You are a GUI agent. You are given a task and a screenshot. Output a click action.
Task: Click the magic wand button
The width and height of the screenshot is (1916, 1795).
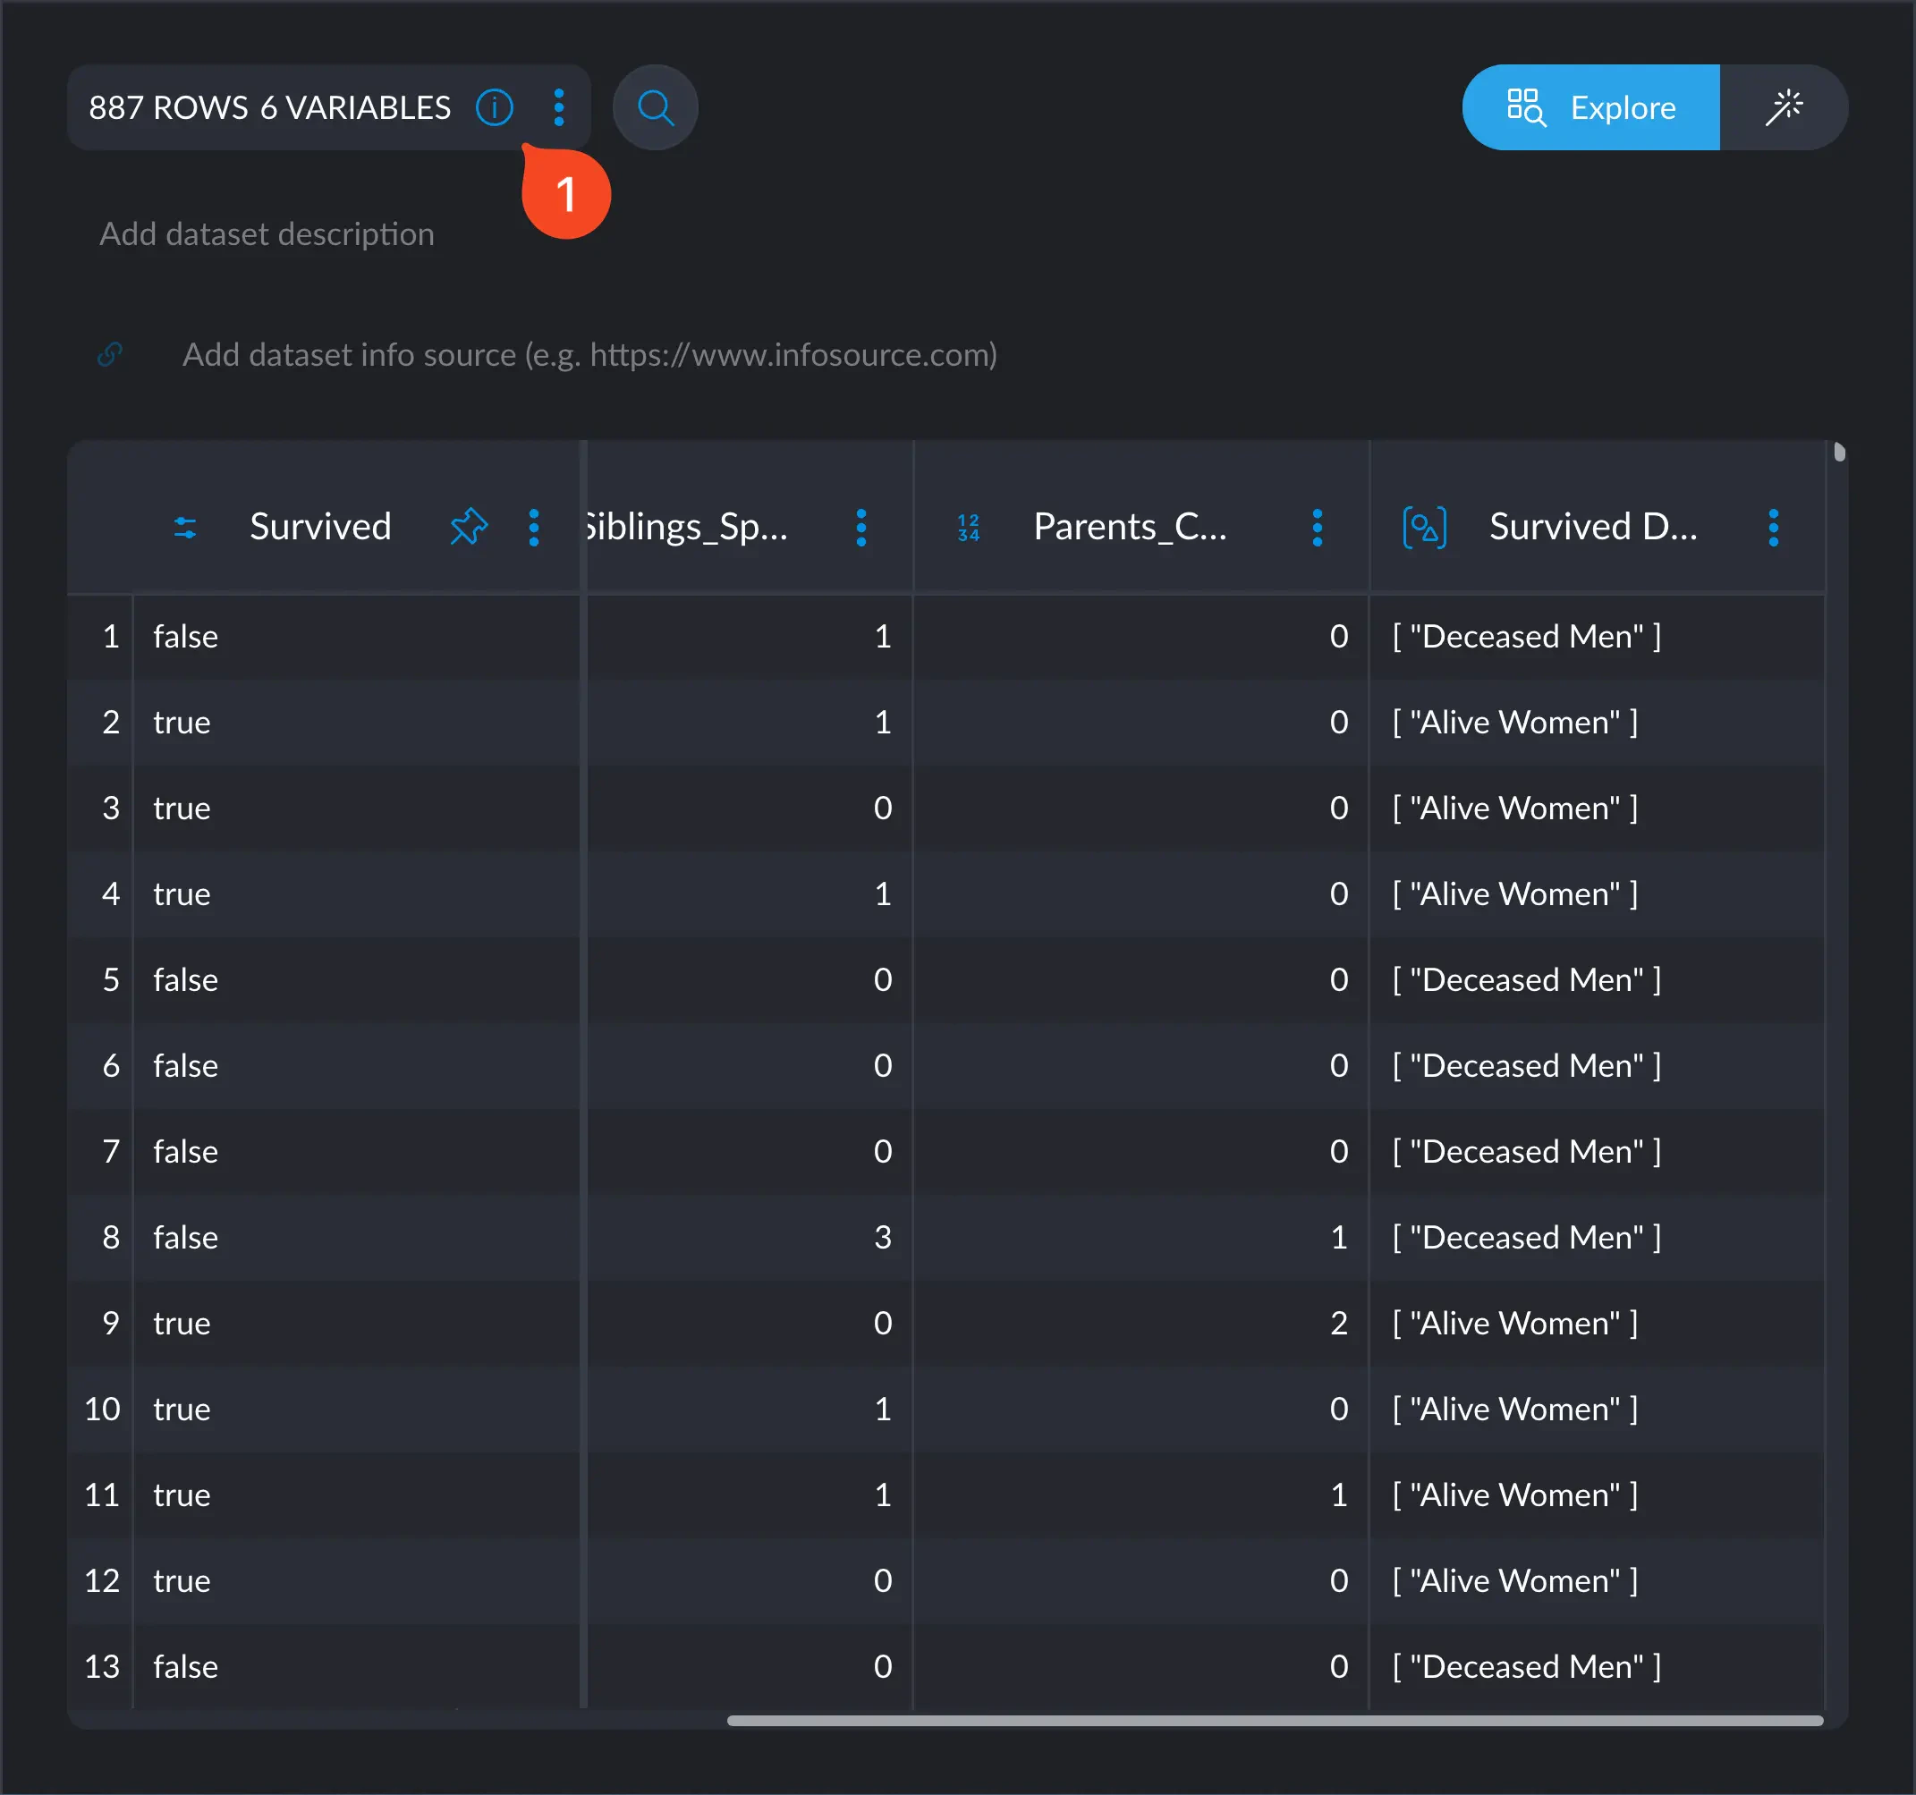1784,107
